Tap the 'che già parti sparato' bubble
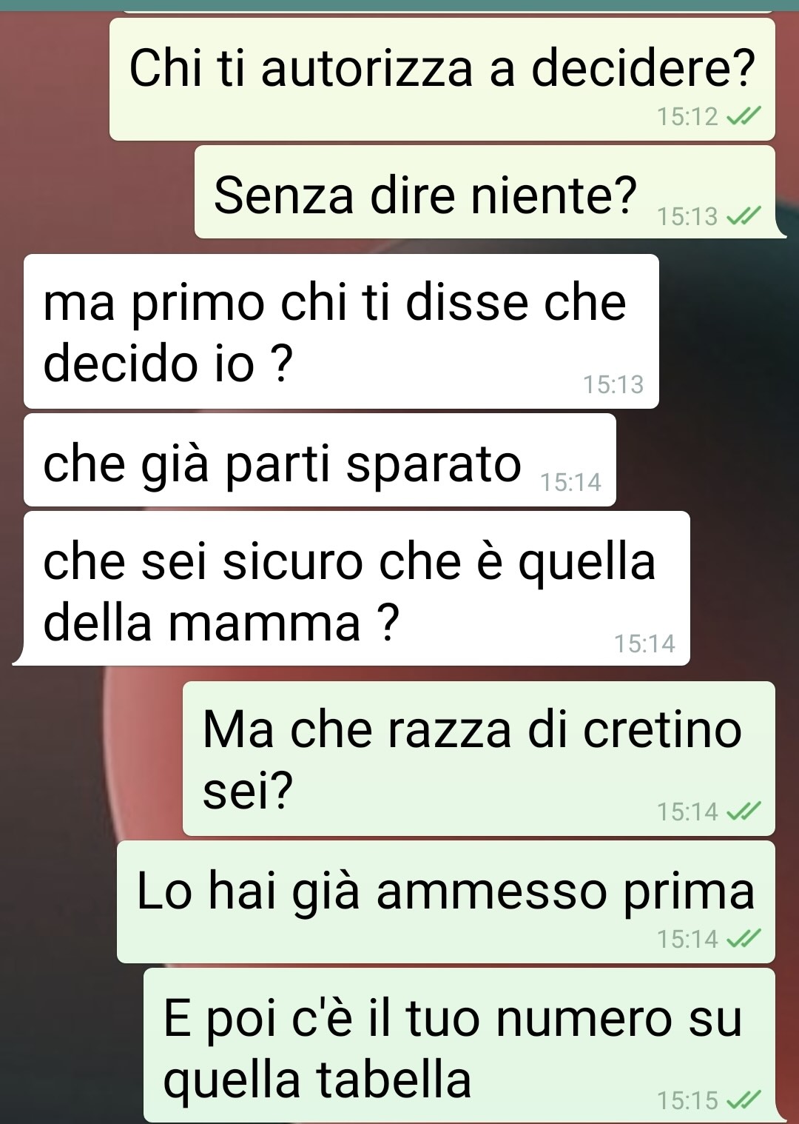799x1124 pixels. pyautogui.click(x=320, y=460)
